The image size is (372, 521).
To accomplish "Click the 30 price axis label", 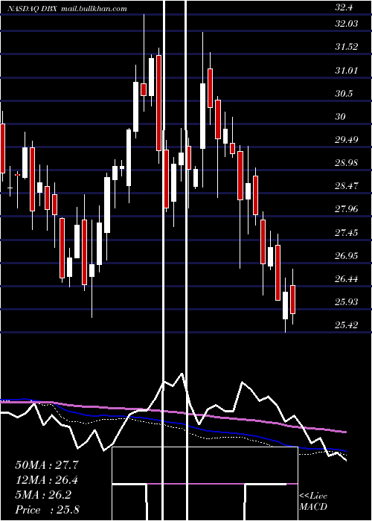I will (340, 117).
